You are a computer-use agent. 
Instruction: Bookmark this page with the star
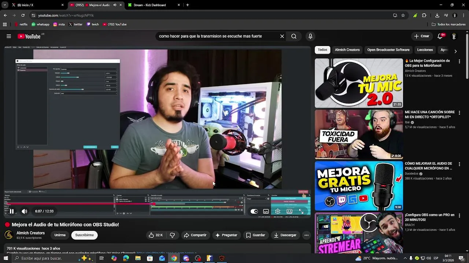click(403, 15)
